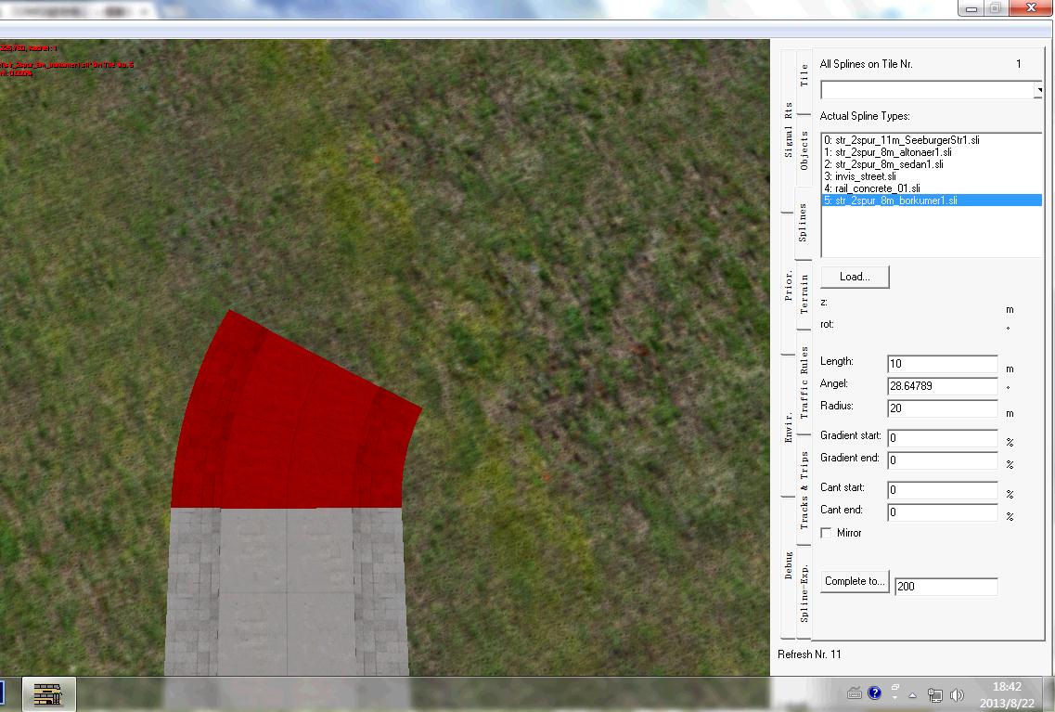The width and height of the screenshot is (1055, 712).
Task: Select rail_concrete_01.sli in spline list
Action: click(x=864, y=188)
